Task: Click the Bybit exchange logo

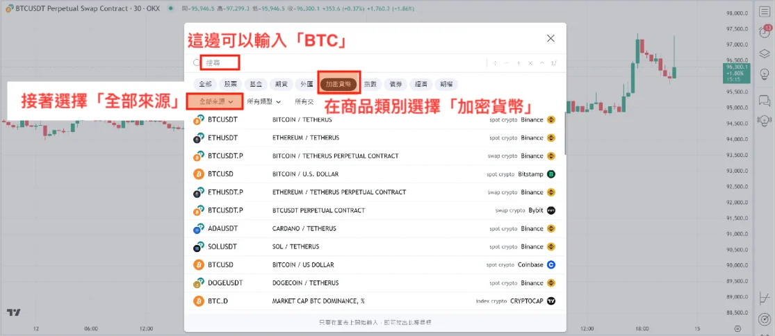Action: click(551, 210)
